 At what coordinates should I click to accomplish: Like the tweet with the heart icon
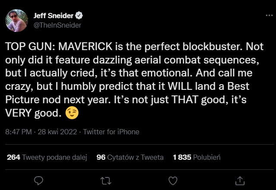172,179
